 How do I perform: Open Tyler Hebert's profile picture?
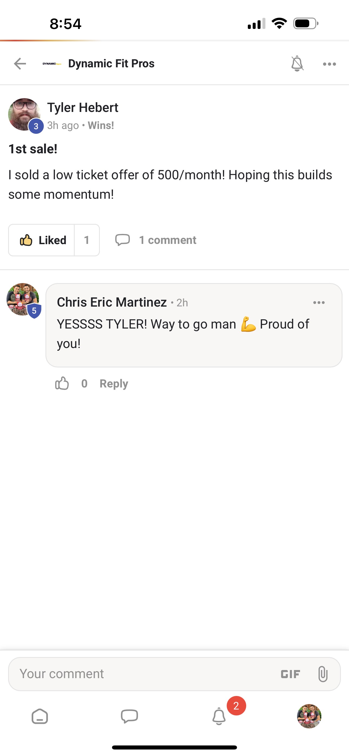pos(24,114)
